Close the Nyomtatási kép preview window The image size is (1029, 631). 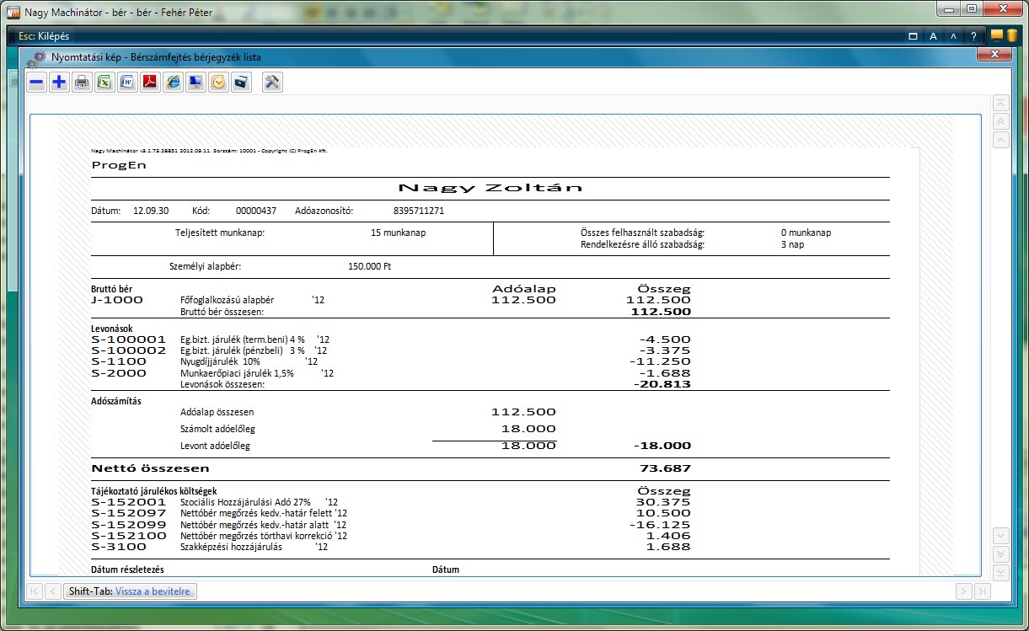tap(994, 55)
